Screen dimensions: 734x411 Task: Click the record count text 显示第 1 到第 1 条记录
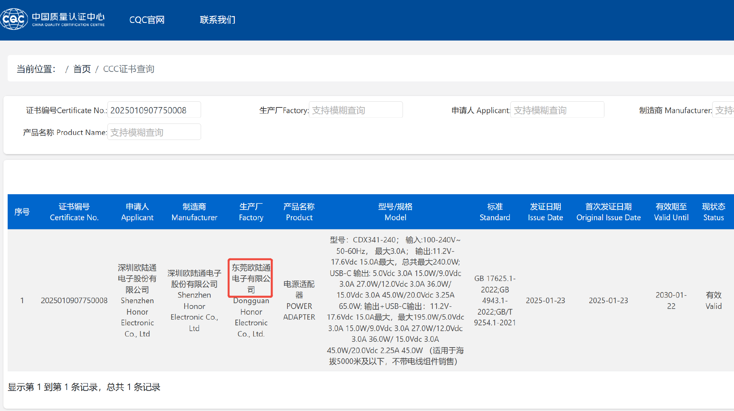click(84, 387)
